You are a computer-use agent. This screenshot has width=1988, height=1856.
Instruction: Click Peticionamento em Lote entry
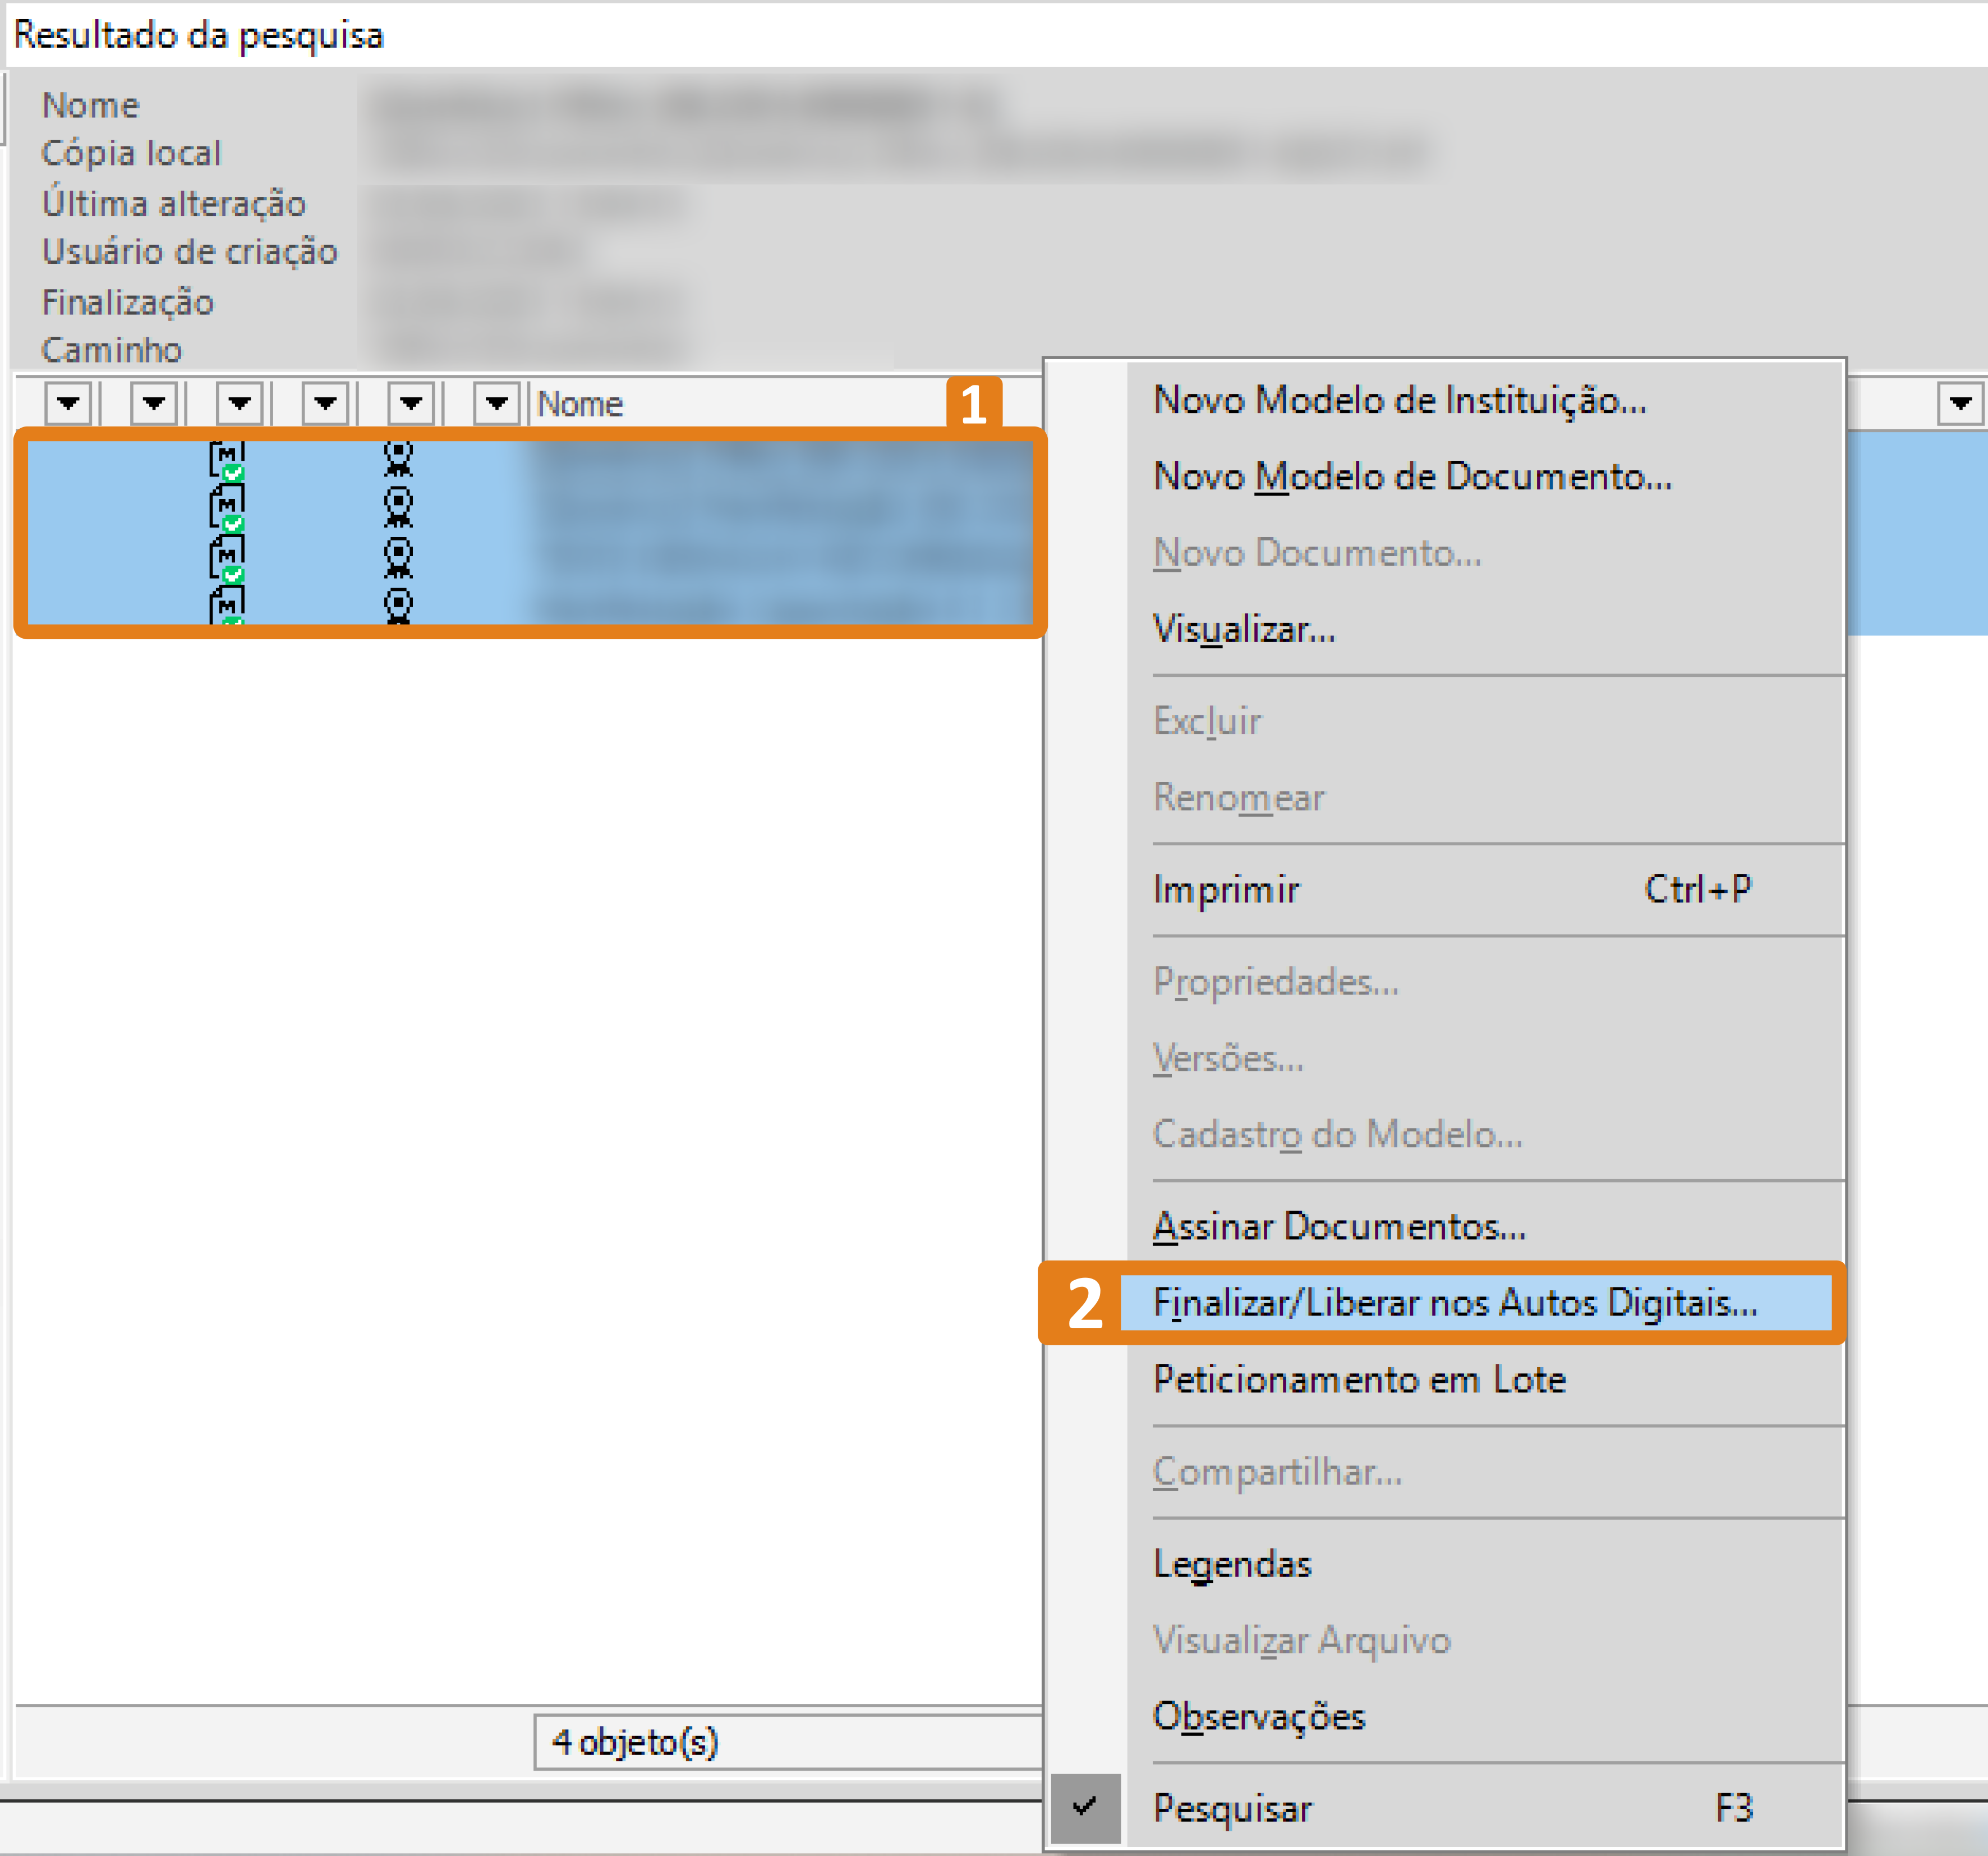[x=1359, y=1380]
